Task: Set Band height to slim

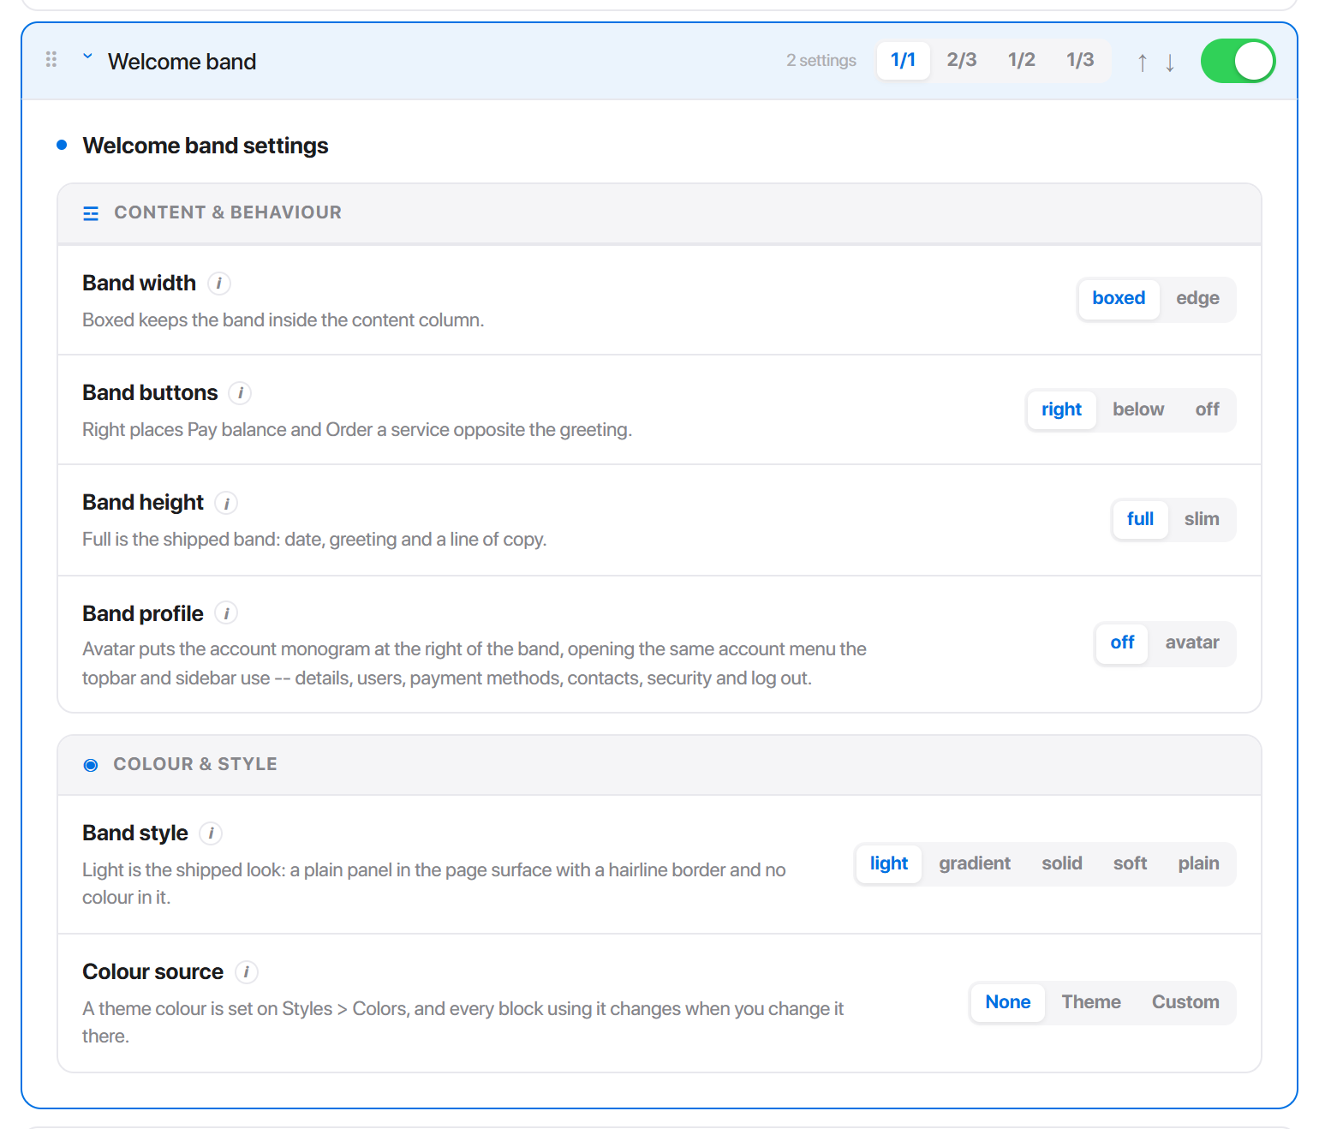Action: (1202, 520)
